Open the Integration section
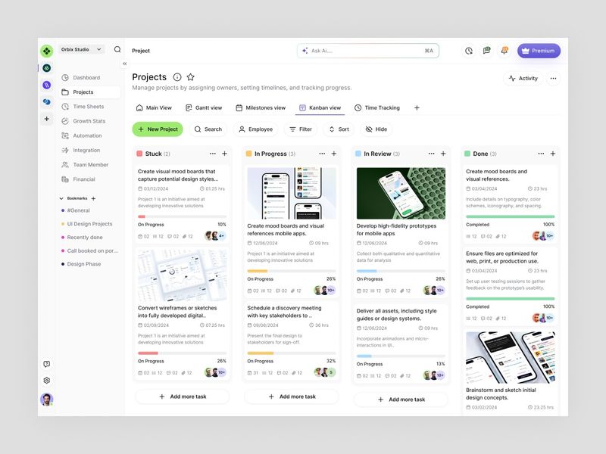The height and width of the screenshot is (454, 606). tap(86, 150)
